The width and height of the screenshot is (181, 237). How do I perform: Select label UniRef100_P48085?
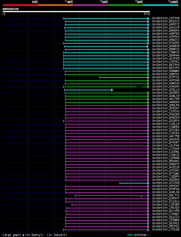point(166,114)
